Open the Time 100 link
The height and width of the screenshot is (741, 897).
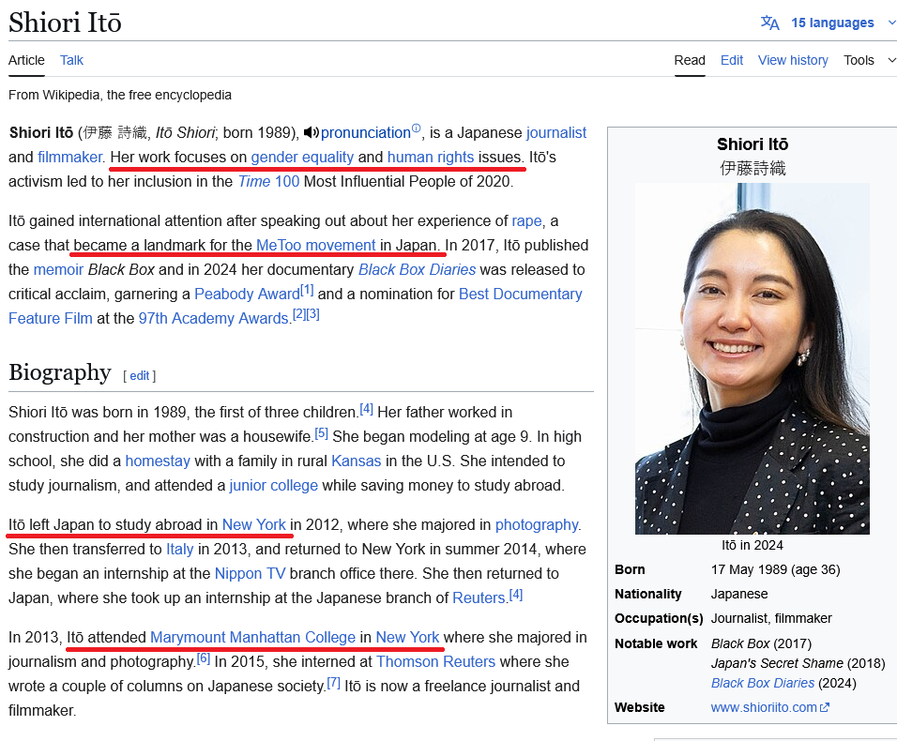268,182
